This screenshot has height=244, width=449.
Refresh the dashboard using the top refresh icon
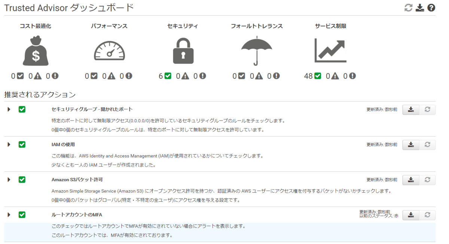tap(407, 7)
